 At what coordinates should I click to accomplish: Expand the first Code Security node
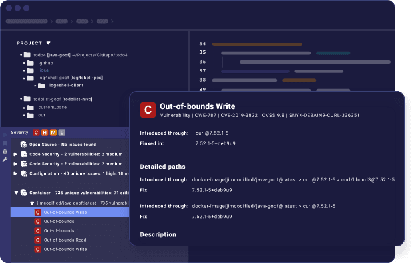[15, 154]
